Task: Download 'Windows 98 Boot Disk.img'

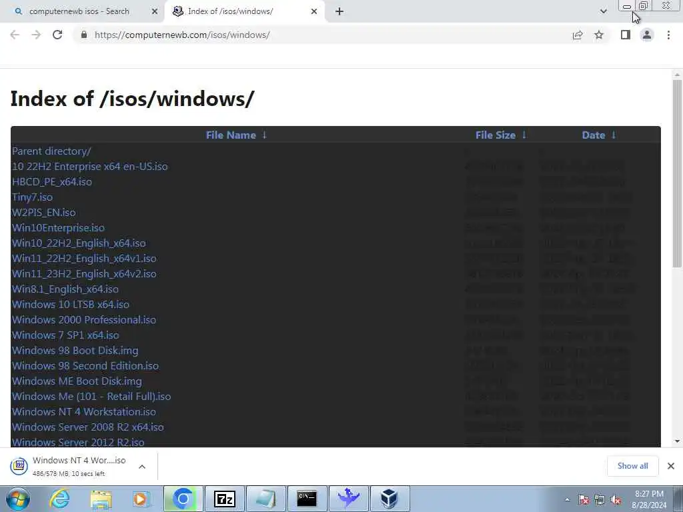Action: (x=75, y=351)
